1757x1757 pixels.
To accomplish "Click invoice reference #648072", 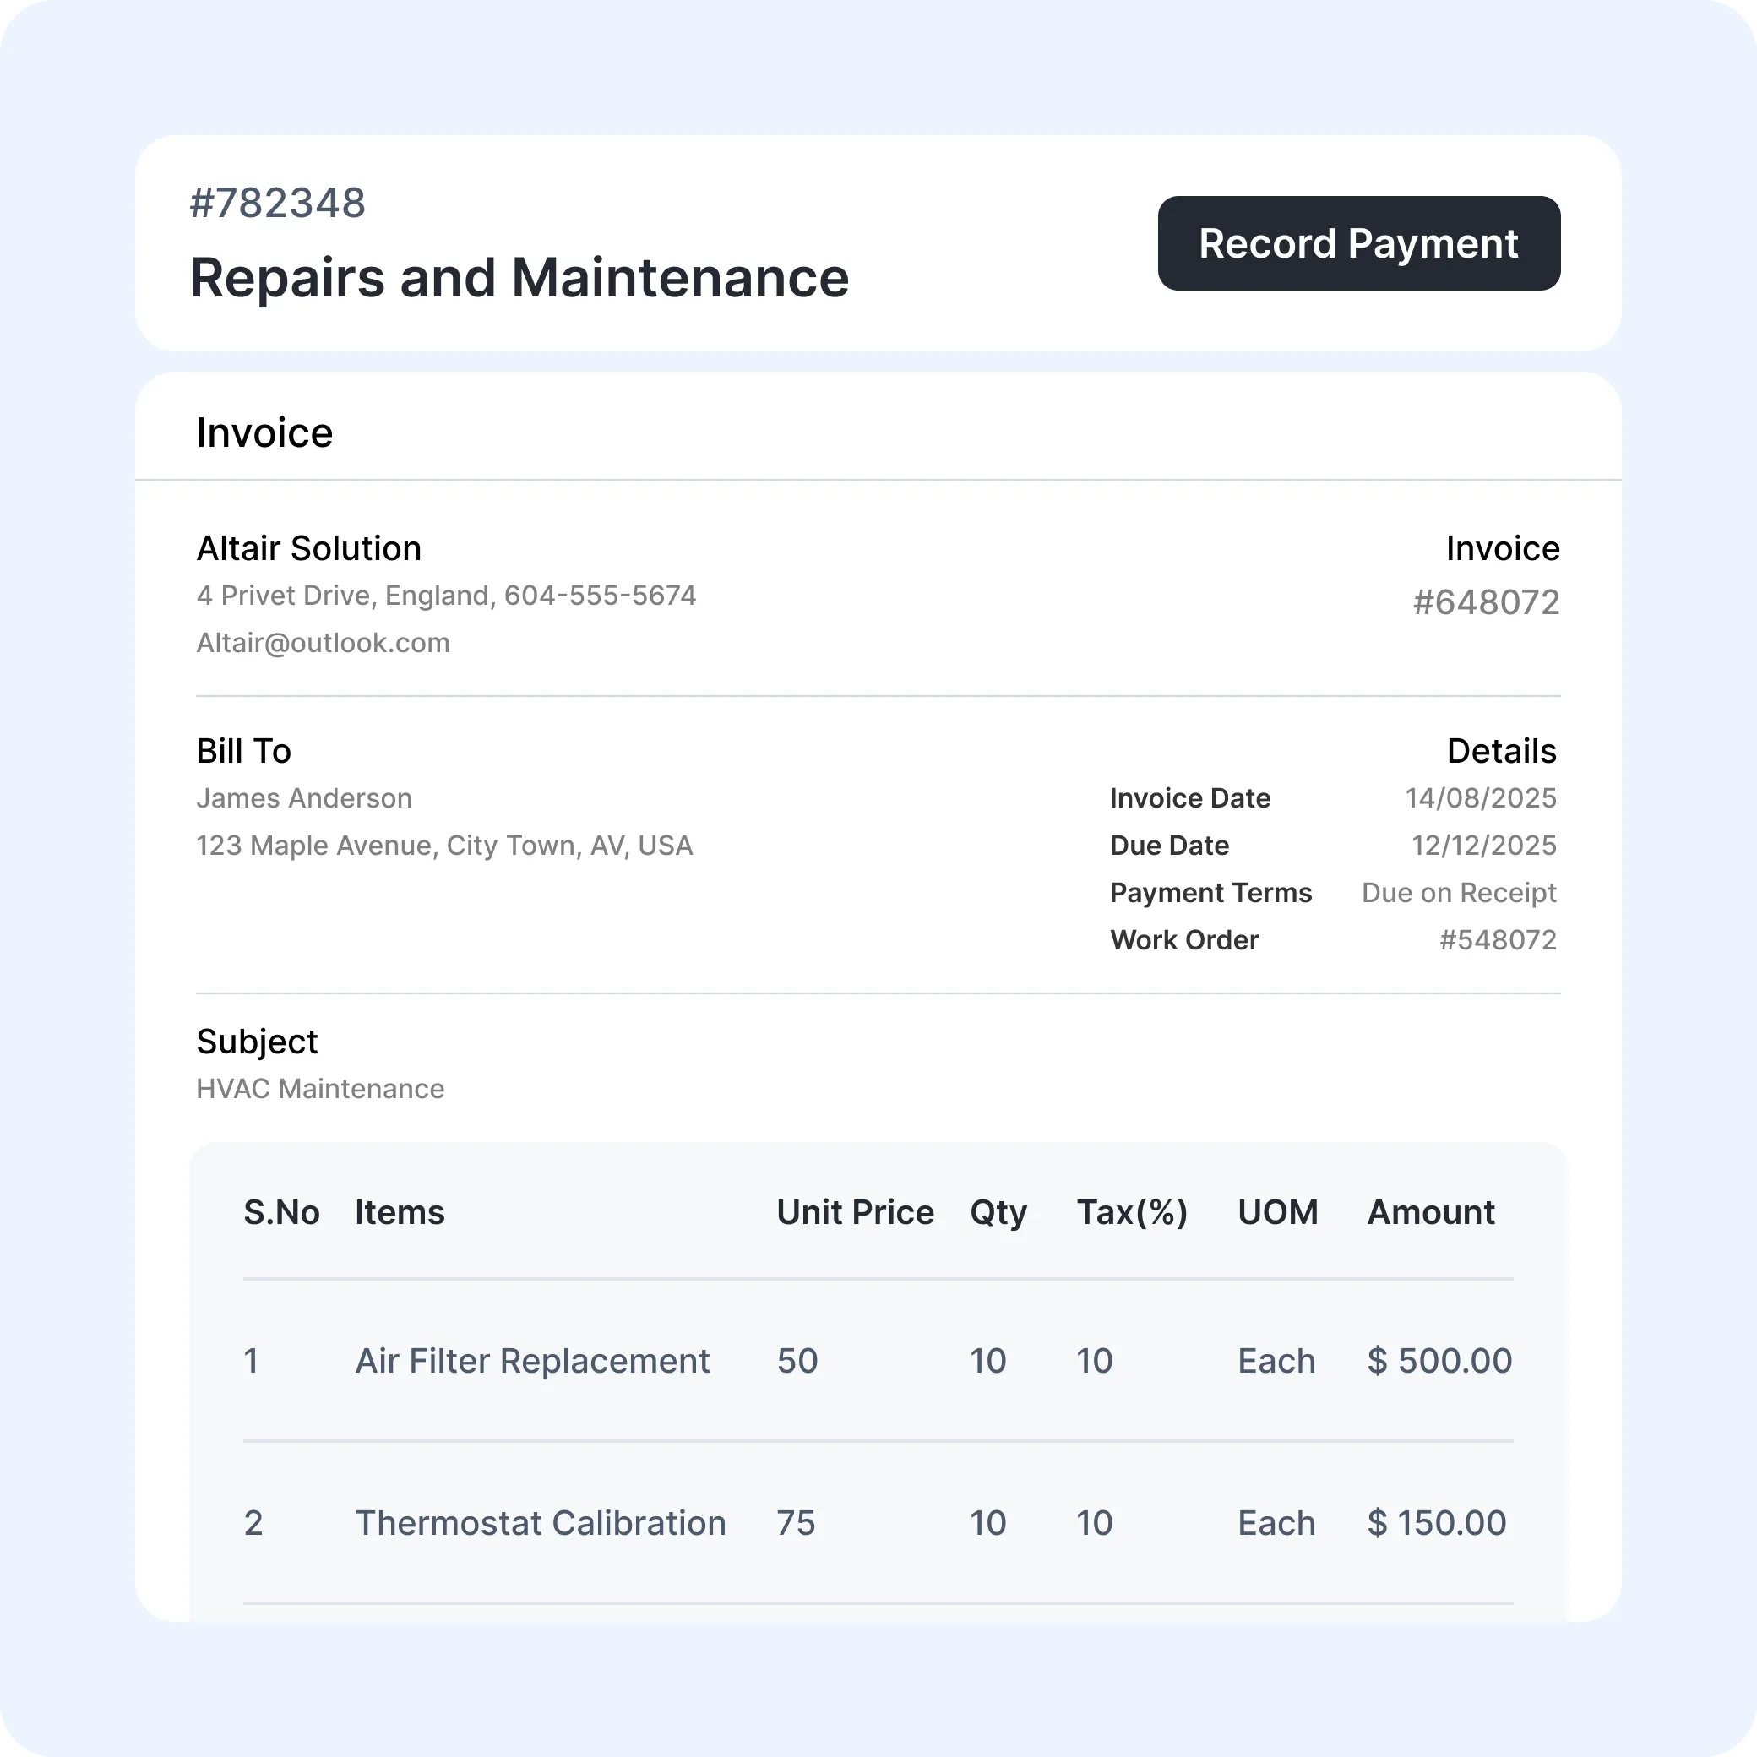I will (x=1485, y=601).
